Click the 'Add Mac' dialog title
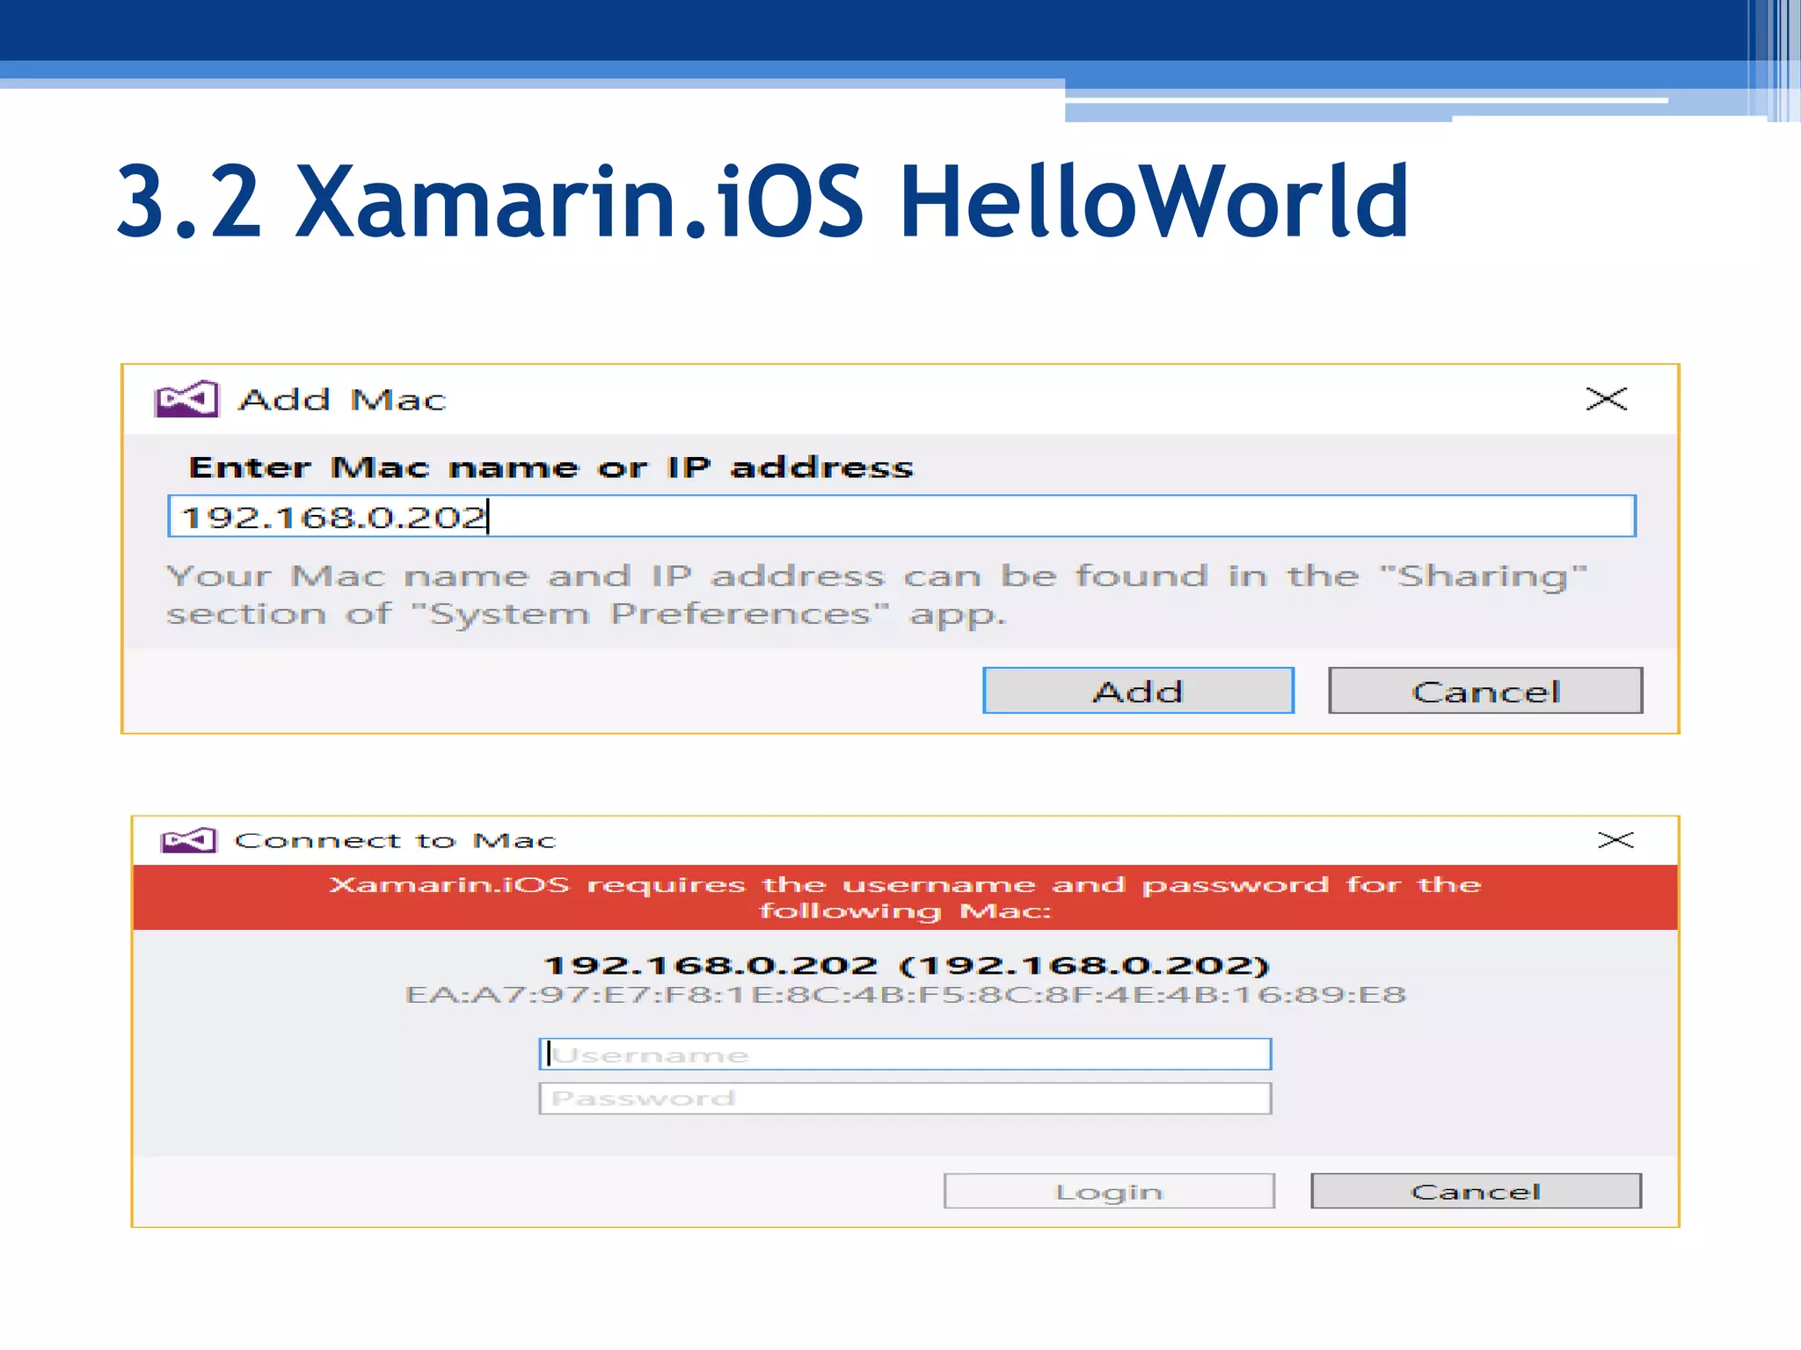Image resolution: width=1801 pixels, height=1350 pixels. tap(343, 400)
